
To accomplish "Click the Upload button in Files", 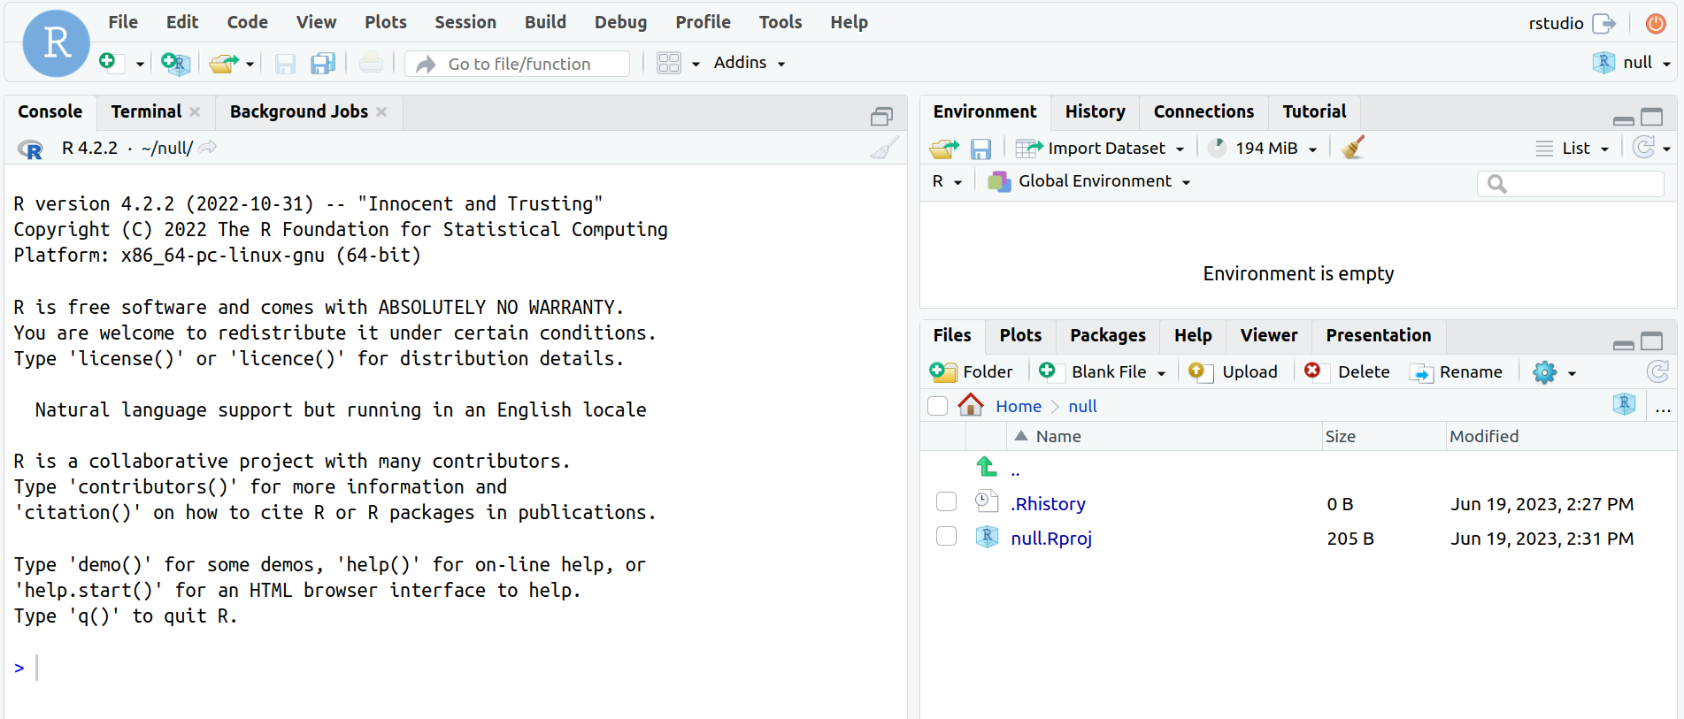I will pyautogui.click(x=1234, y=371).
